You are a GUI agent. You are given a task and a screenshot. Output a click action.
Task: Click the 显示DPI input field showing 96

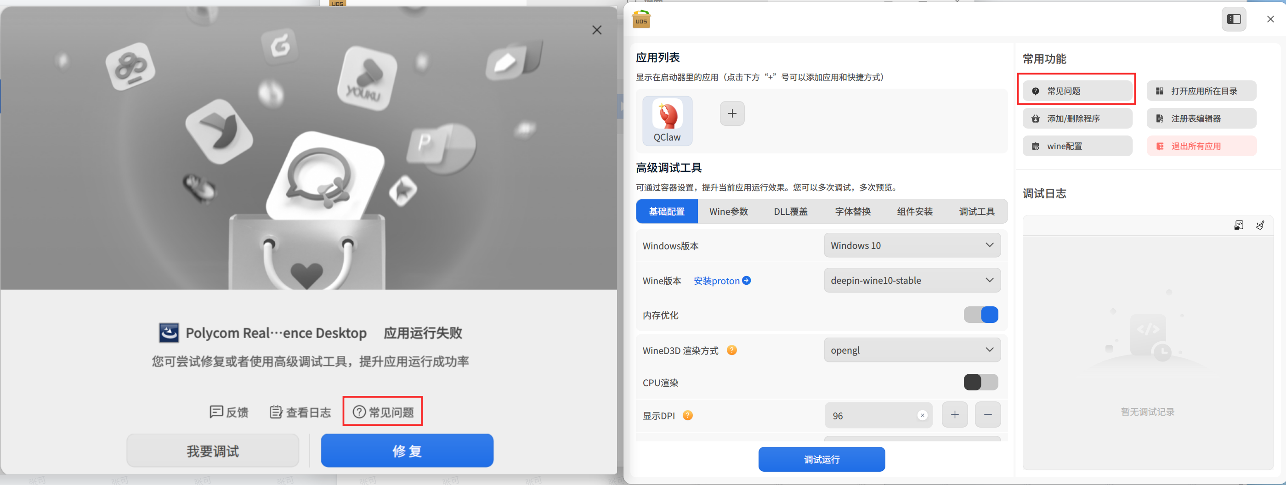878,415
